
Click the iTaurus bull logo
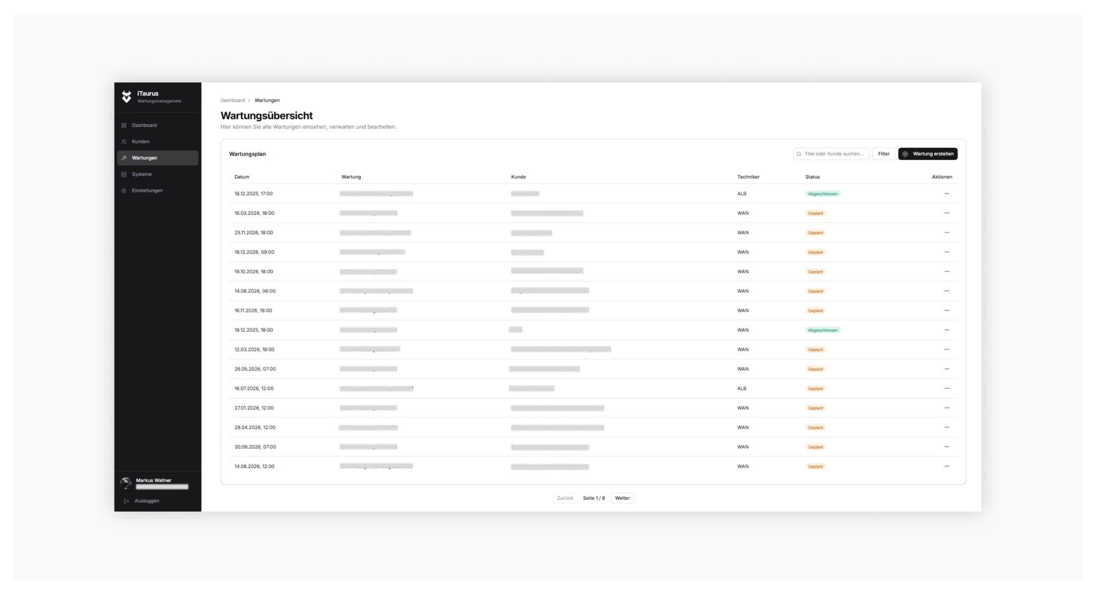tap(126, 96)
